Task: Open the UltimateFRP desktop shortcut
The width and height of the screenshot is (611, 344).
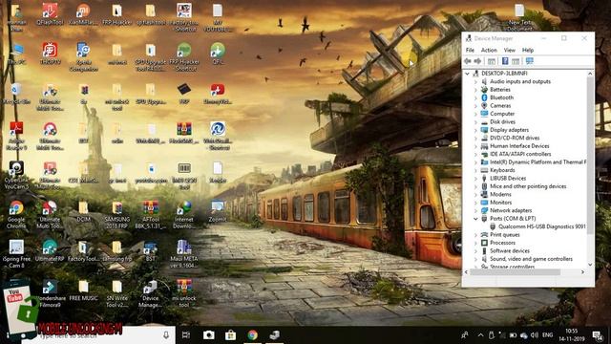Action: (x=50, y=250)
